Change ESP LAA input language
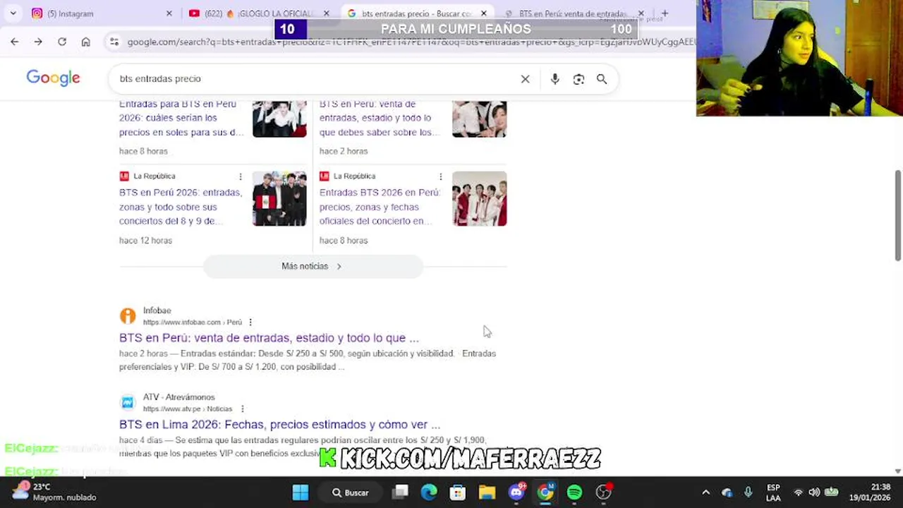 click(x=773, y=492)
